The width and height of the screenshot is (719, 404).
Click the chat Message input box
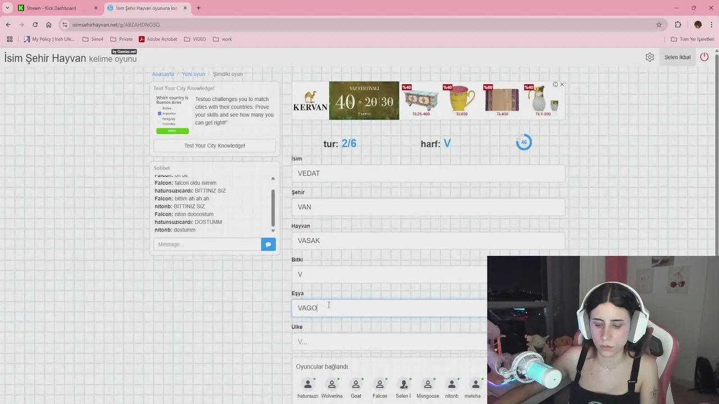(207, 244)
